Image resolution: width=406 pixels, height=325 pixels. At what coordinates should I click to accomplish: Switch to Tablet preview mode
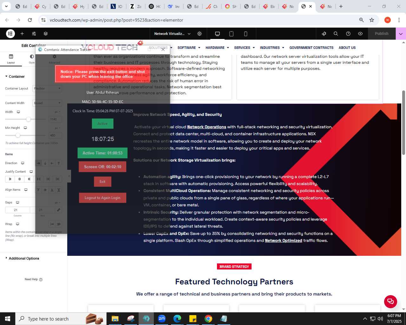(x=231, y=34)
